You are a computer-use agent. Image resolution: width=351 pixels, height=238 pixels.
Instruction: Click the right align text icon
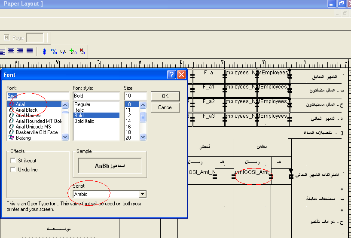(20, 51)
